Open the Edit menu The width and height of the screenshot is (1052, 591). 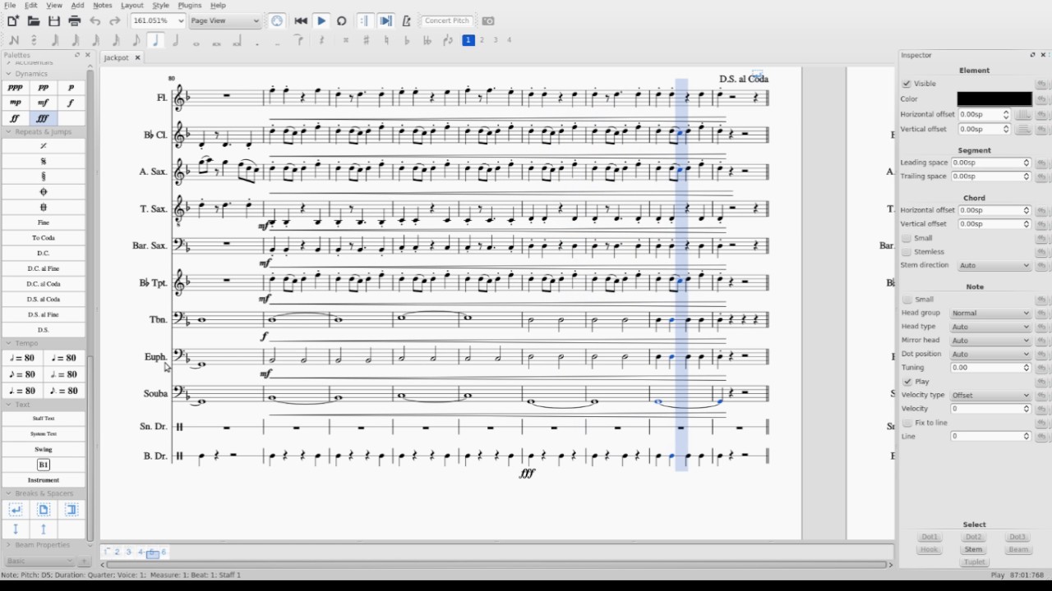30,5
